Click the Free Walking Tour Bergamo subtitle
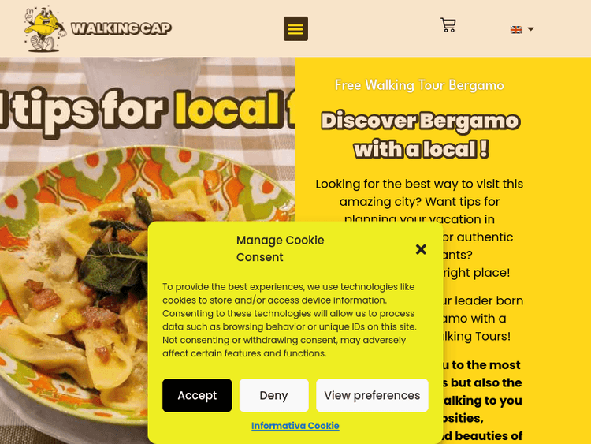Image resolution: width=591 pixels, height=444 pixels. [x=419, y=85]
